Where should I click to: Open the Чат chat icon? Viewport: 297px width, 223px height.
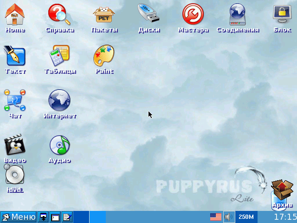click(x=15, y=100)
